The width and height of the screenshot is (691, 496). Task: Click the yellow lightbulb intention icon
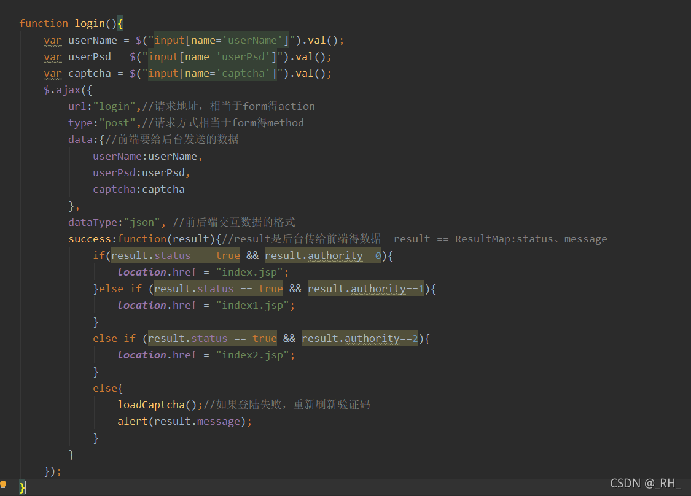(3, 485)
